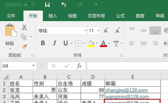This screenshot has width=168, height=103.
Task: Increase font size with larger A icon
Action: pos(106,30)
